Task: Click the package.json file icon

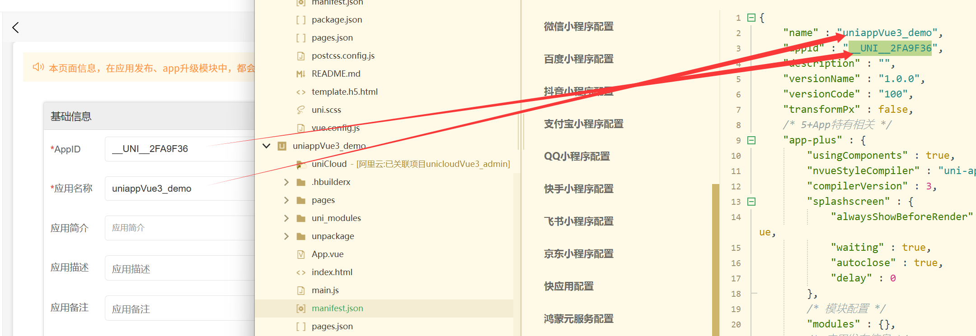Action: coord(301,20)
